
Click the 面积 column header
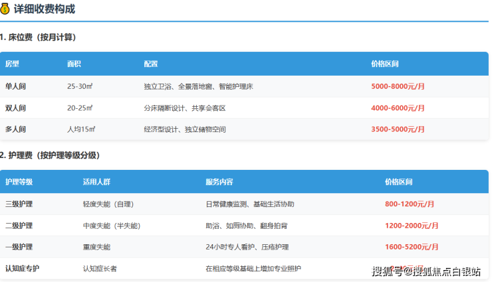coord(74,64)
